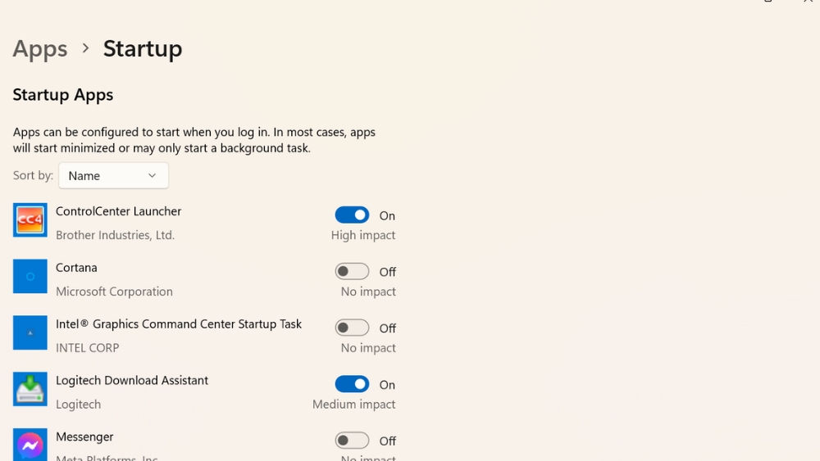Disable Logitech Download Assistant startup toggle
The image size is (820, 461).
[352, 384]
